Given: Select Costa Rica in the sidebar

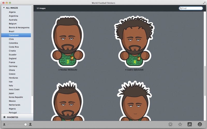Looking at the screenshot, I should click(14, 47).
